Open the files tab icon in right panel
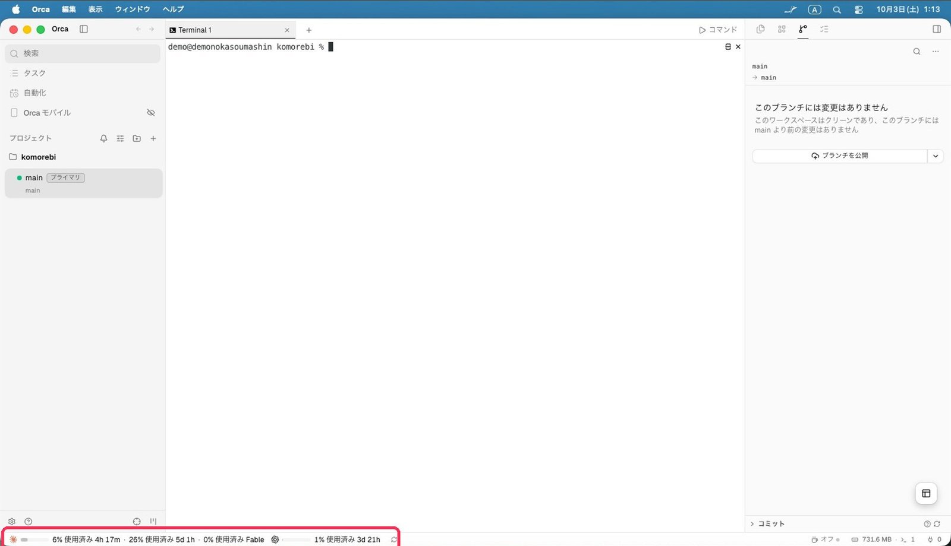 (x=760, y=29)
